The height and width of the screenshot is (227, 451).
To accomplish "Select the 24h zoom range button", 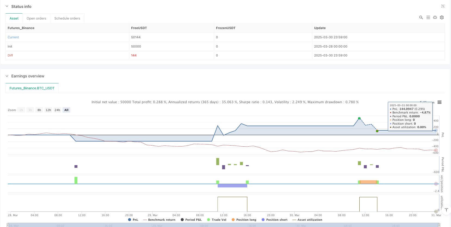I will coord(57,110).
